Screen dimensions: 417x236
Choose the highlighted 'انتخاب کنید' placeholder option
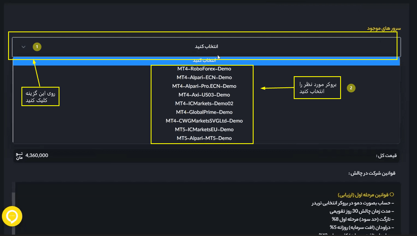tap(206, 61)
